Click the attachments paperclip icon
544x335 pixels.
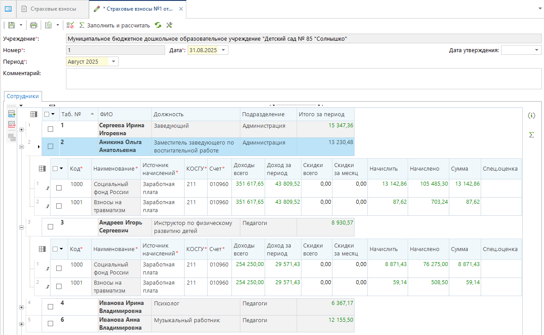pos(49,25)
